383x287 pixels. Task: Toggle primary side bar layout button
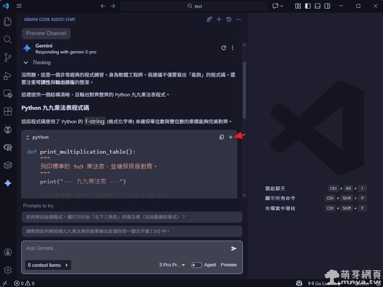308,6
